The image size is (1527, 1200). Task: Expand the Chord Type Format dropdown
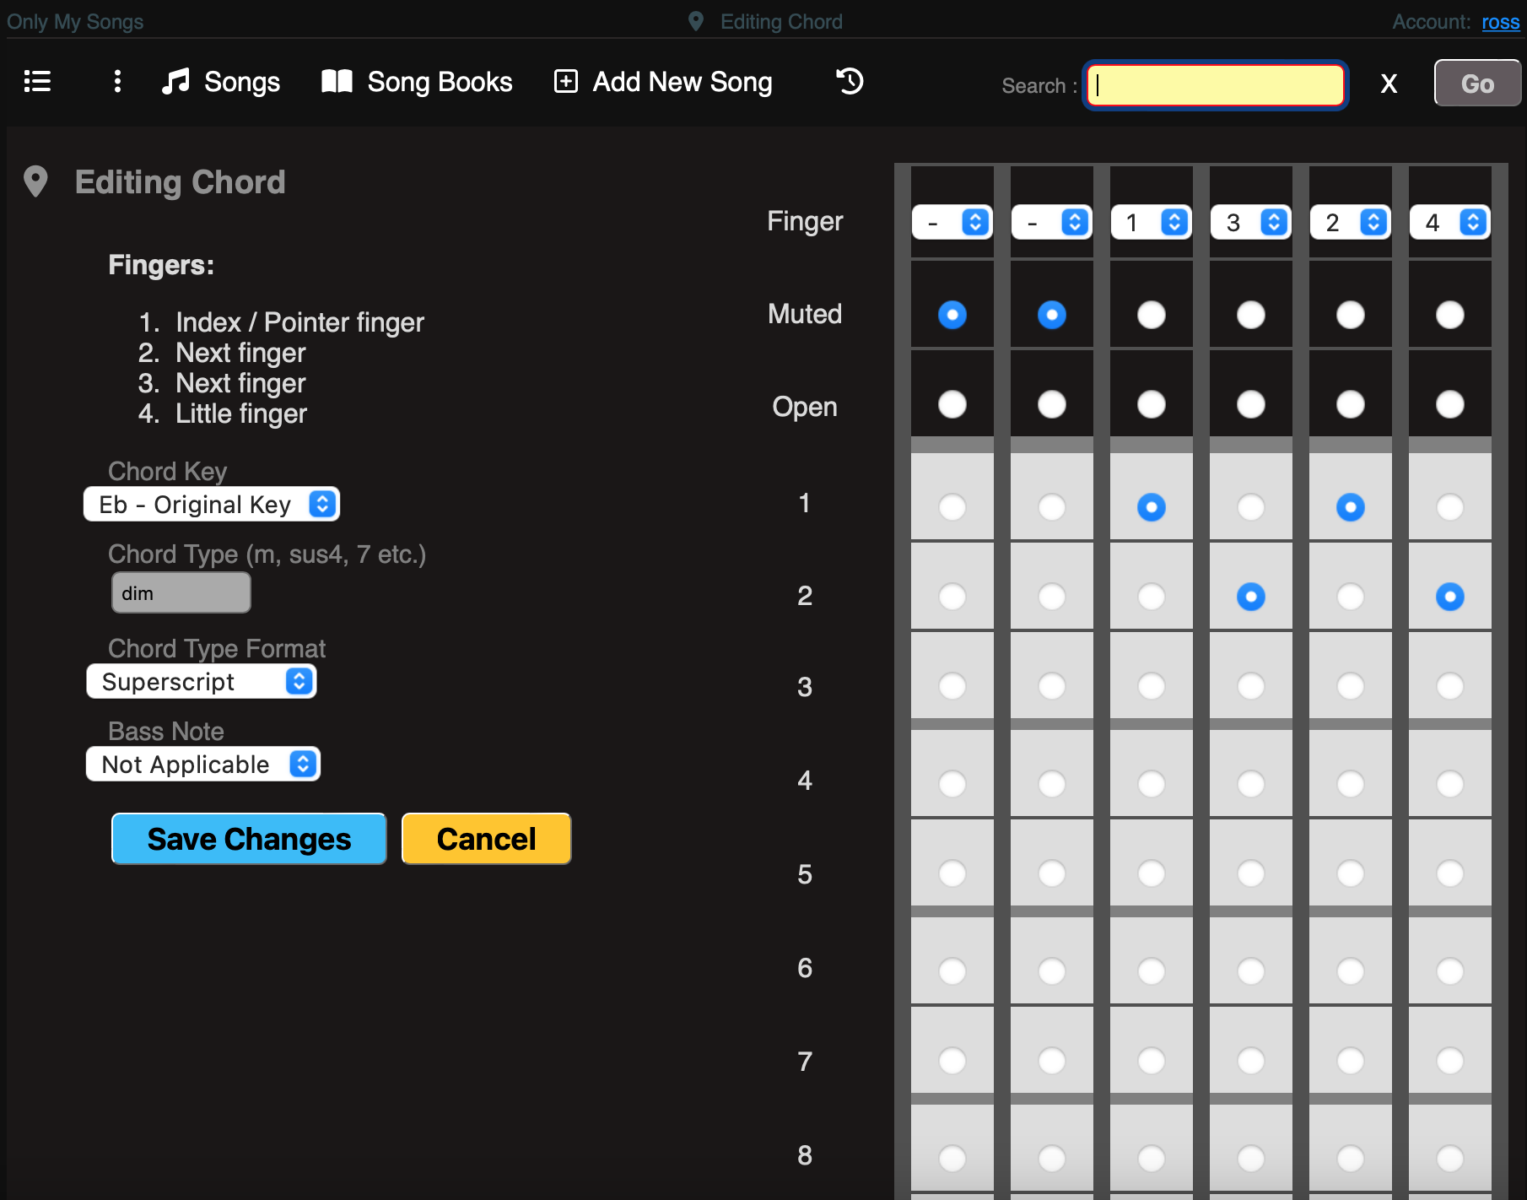coord(202,682)
